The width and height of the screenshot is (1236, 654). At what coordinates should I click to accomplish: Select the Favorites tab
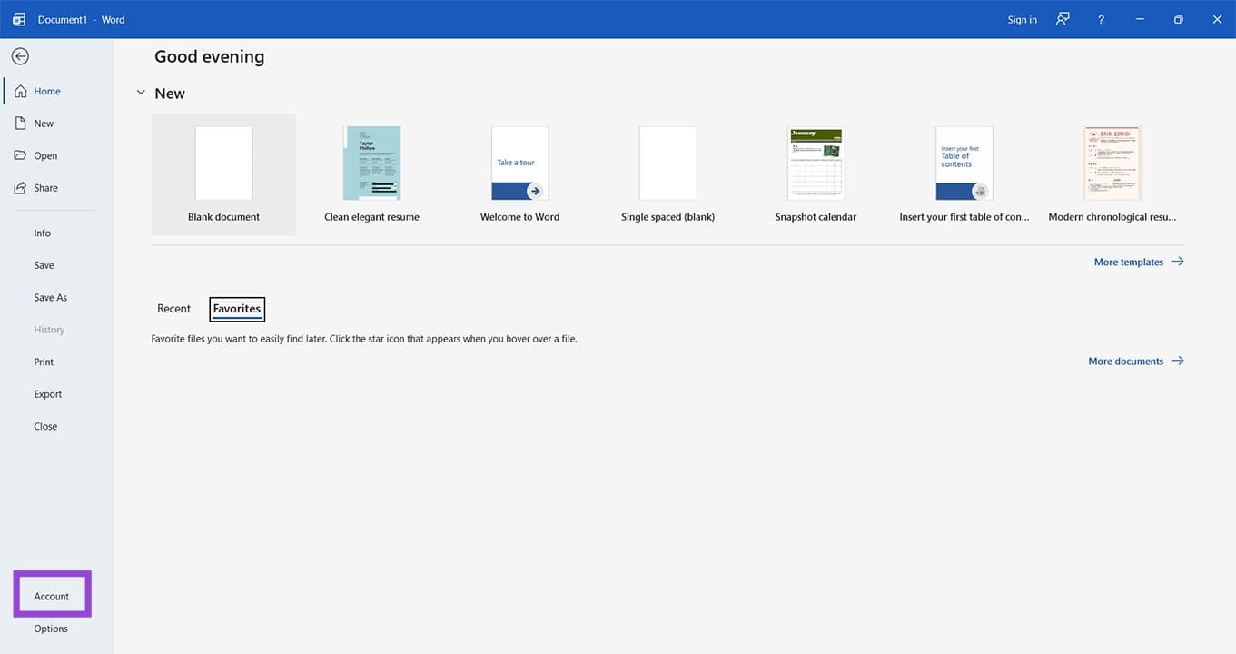236,308
